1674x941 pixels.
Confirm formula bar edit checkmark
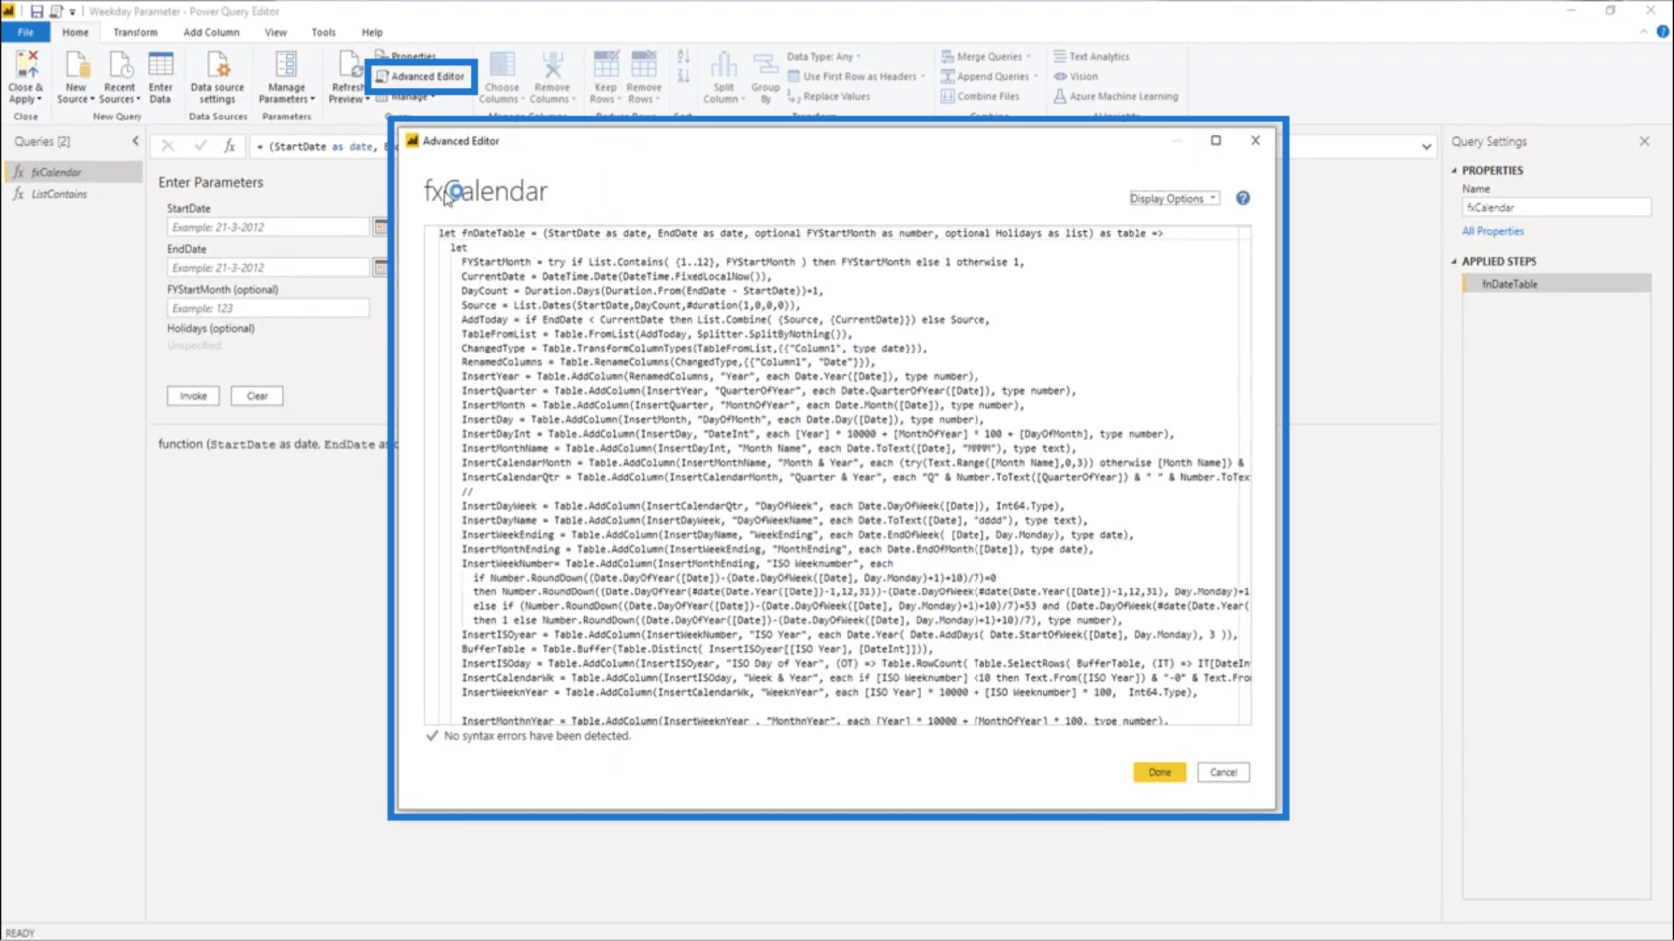200,146
